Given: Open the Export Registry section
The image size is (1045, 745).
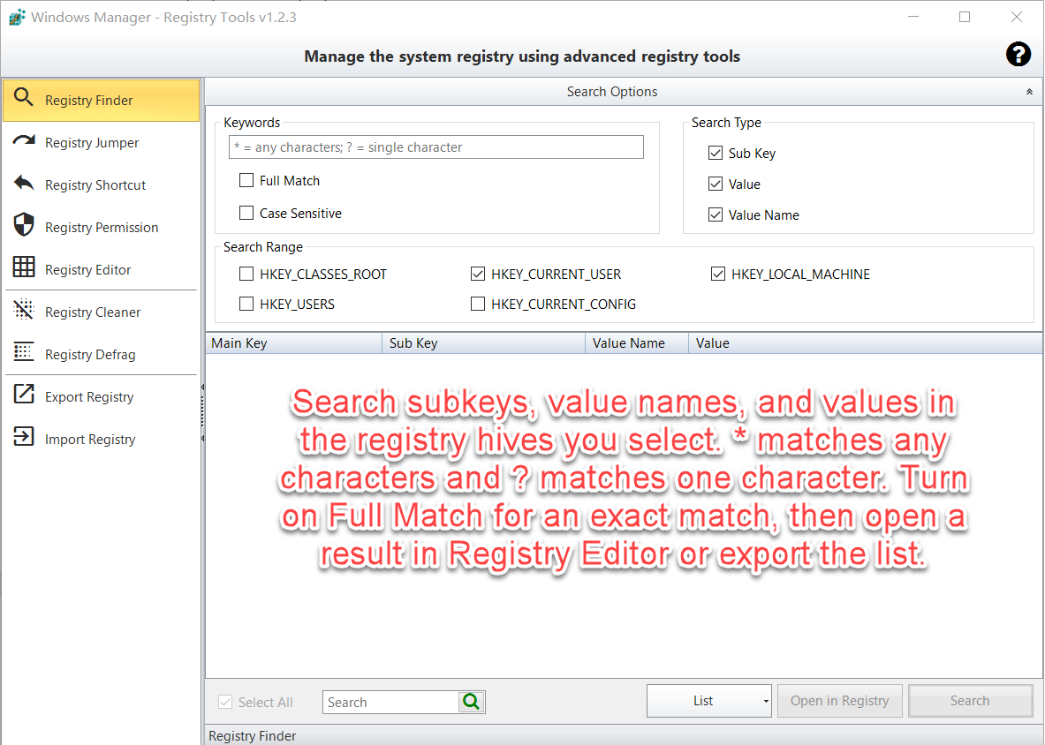Looking at the screenshot, I should pos(102,397).
